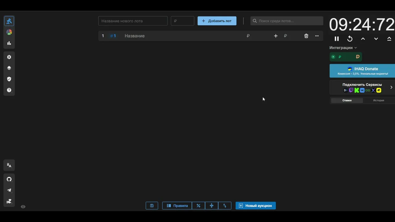Open the donation hand icon in sidebar
Viewport: 395px width, 222px height.
click(x=9, y=201)
